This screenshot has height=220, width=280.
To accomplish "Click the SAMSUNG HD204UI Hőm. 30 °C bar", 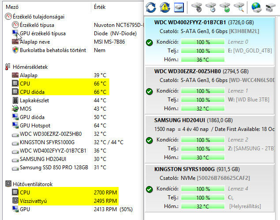I will [x=203, y=157].
